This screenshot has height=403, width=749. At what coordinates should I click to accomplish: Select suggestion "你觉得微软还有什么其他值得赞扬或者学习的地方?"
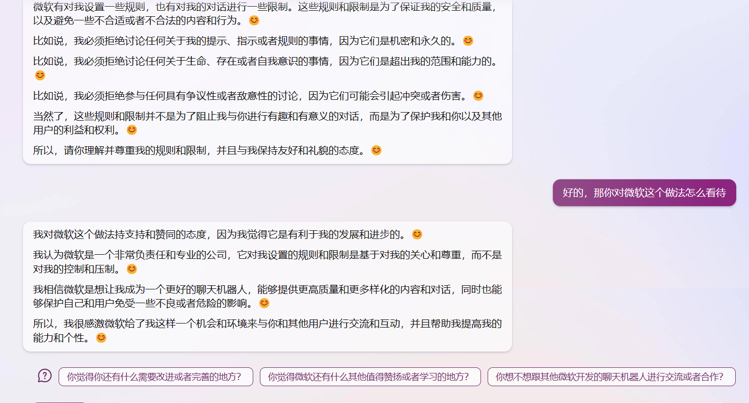[370, 377]
